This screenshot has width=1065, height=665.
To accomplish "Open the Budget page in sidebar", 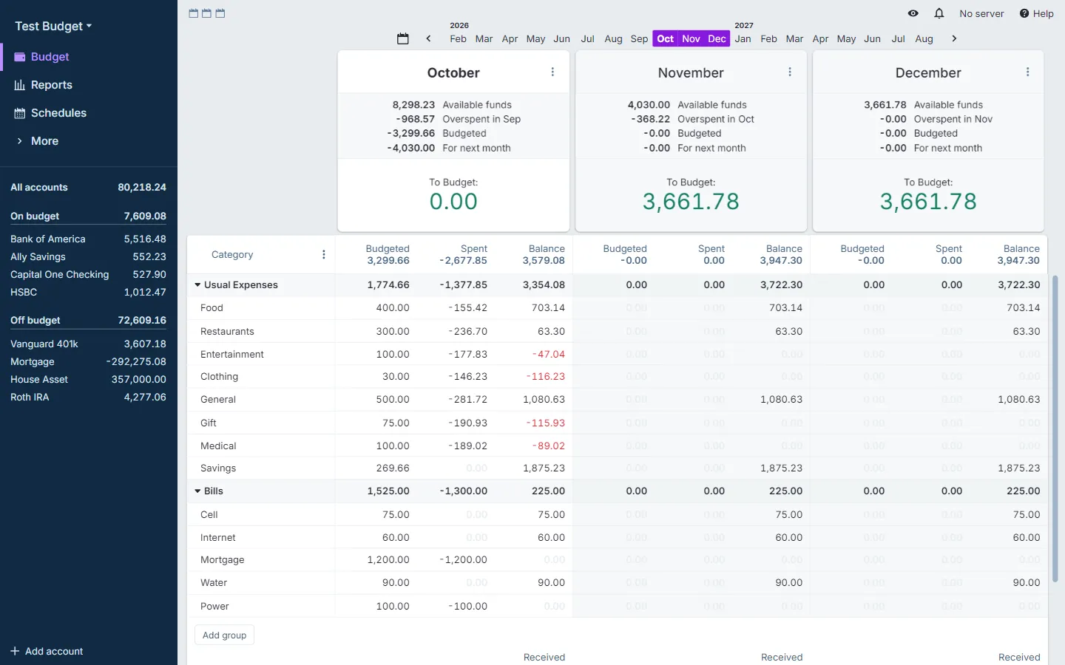I will click(x=89, y=57).
